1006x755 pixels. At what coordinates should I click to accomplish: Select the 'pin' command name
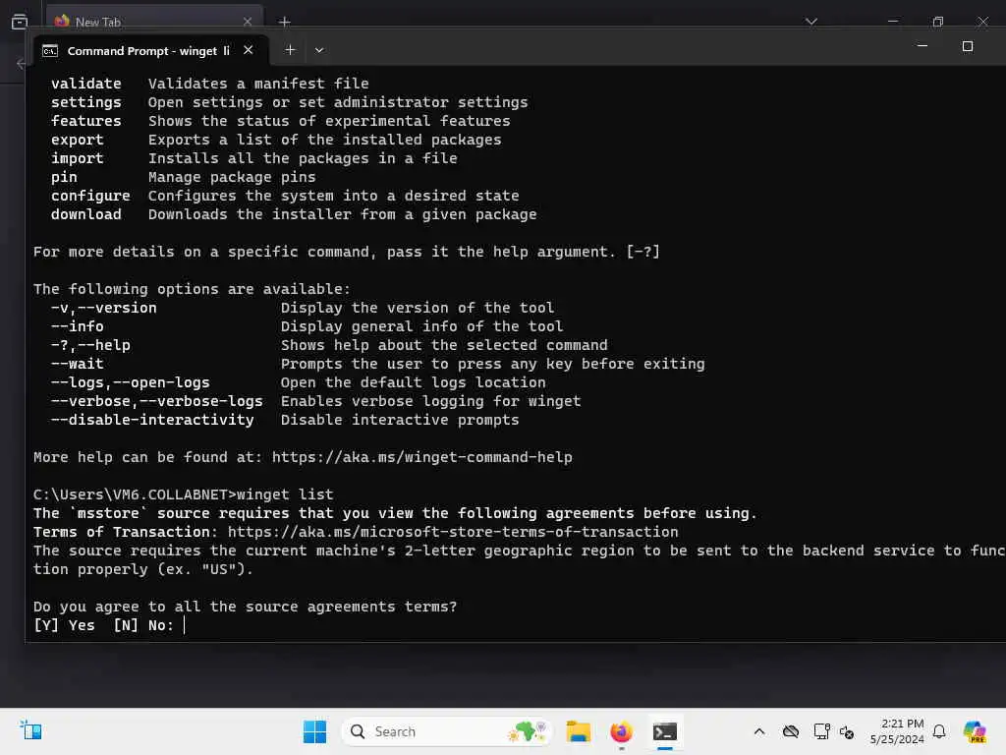(x=64, y=177)
